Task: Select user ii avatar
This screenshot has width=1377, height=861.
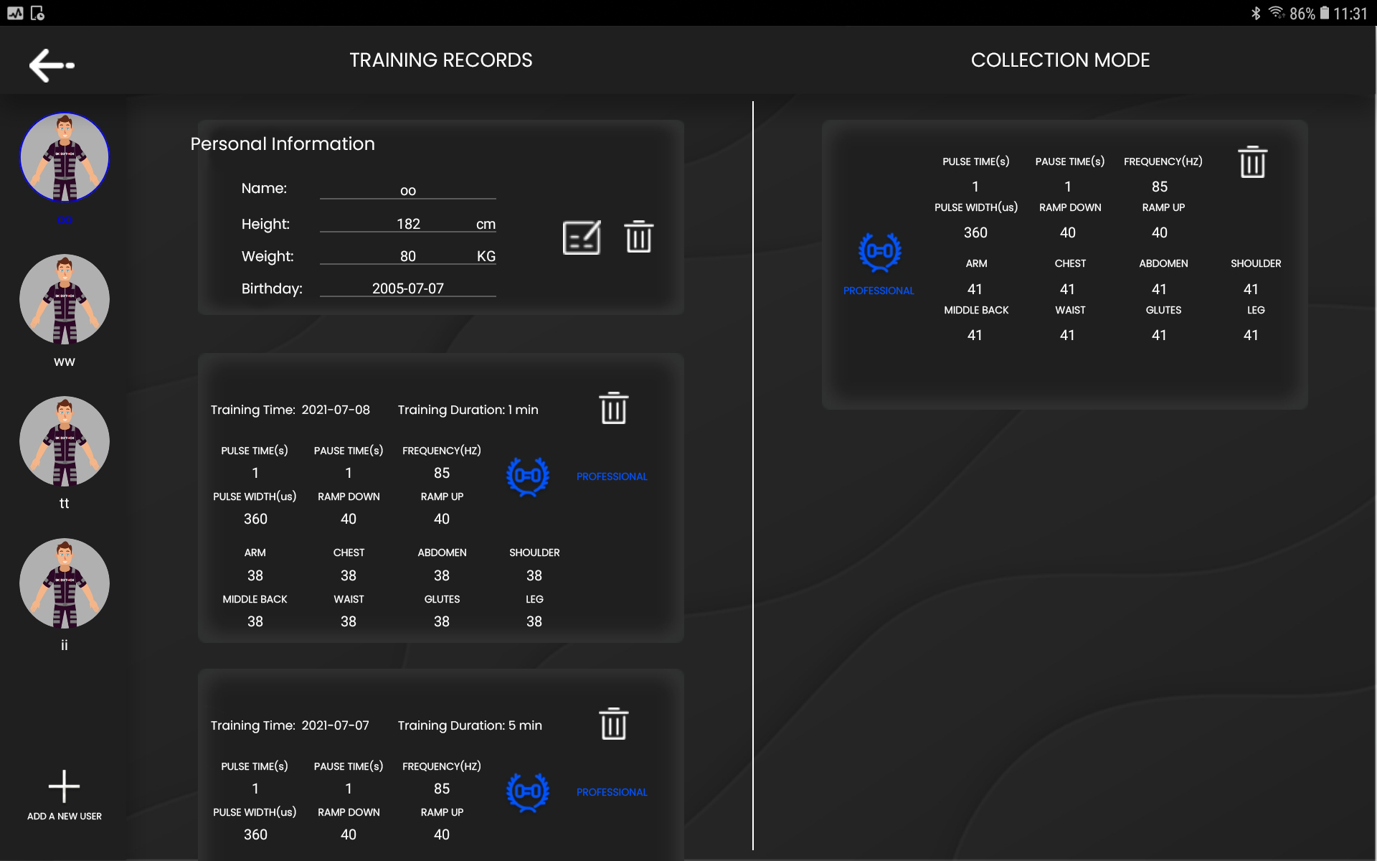Action: 65,583
